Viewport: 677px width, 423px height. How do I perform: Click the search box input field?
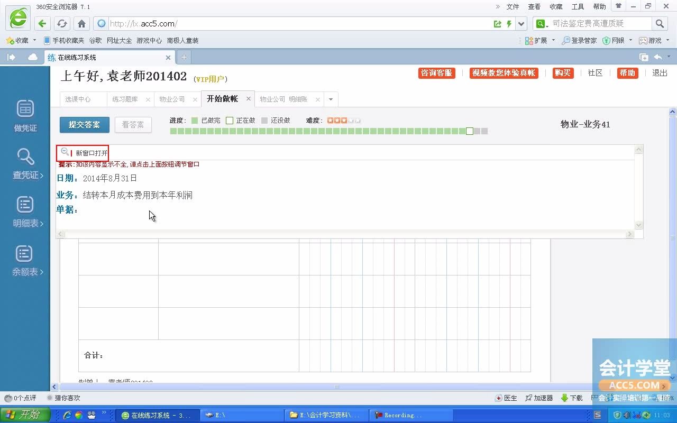[x=600, y=24]
